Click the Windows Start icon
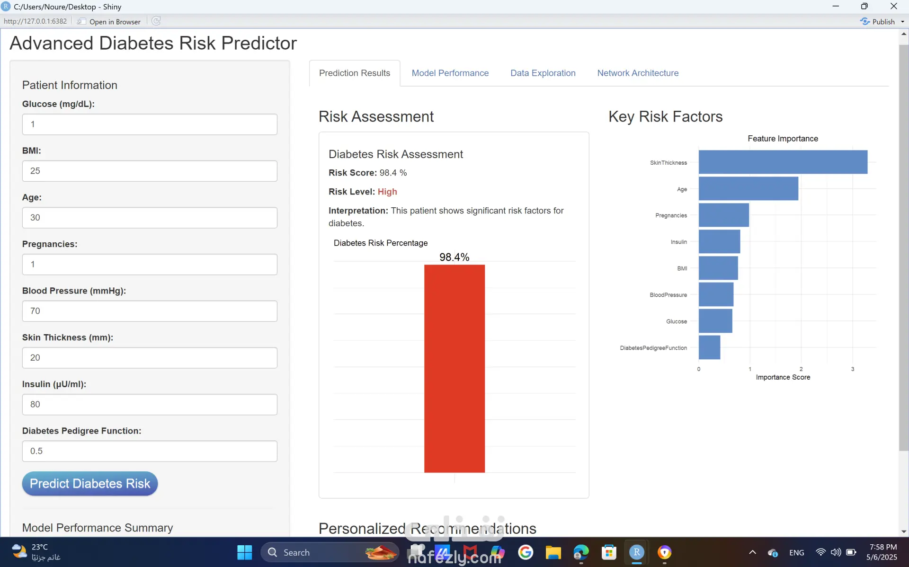 pyautogui.click(x=244, y=552)
